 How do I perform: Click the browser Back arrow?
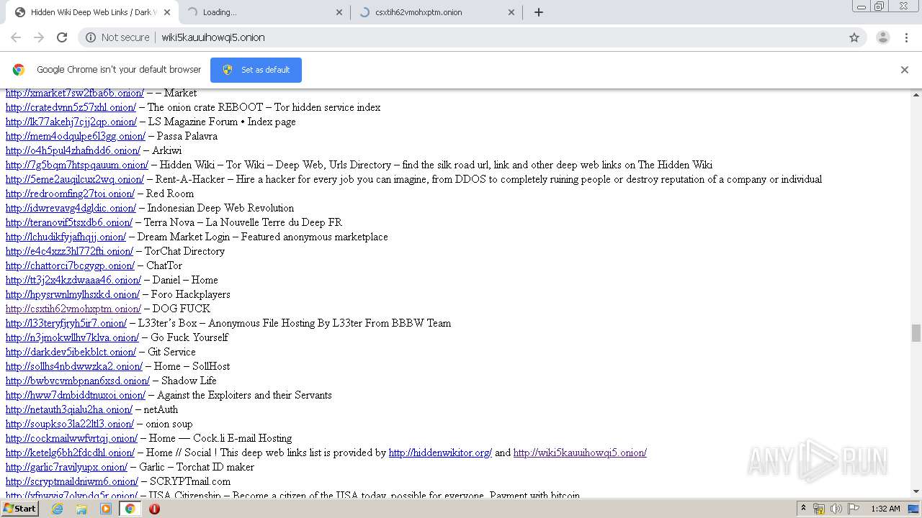16,37
